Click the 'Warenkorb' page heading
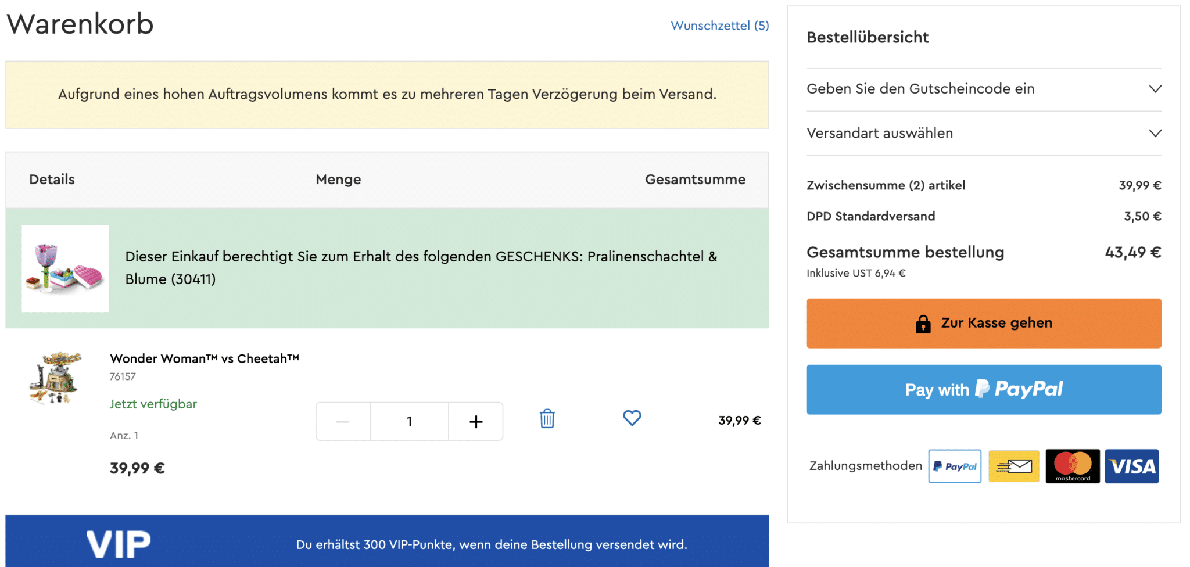This screenshot has height=567, width=1190. pos(80,24)
